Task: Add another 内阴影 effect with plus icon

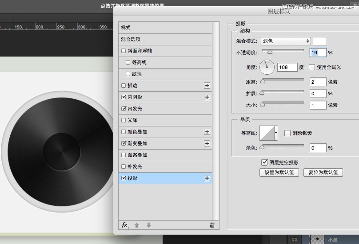Action: (207, 97)
